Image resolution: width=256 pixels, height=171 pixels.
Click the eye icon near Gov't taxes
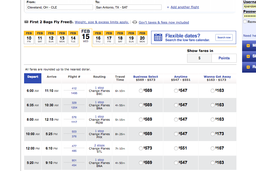click(135, 22)
